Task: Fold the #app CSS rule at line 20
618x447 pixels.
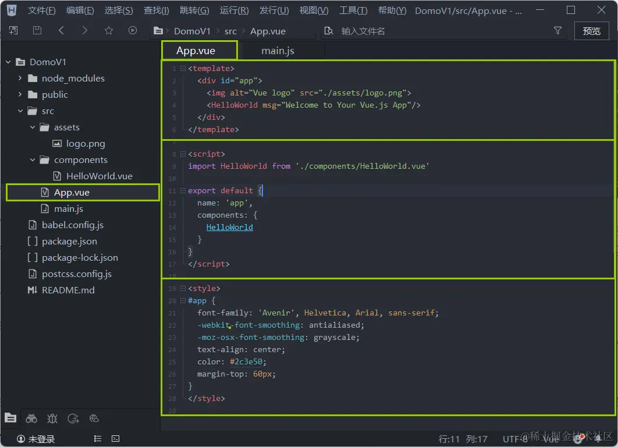Action: [x=183, y=300]
